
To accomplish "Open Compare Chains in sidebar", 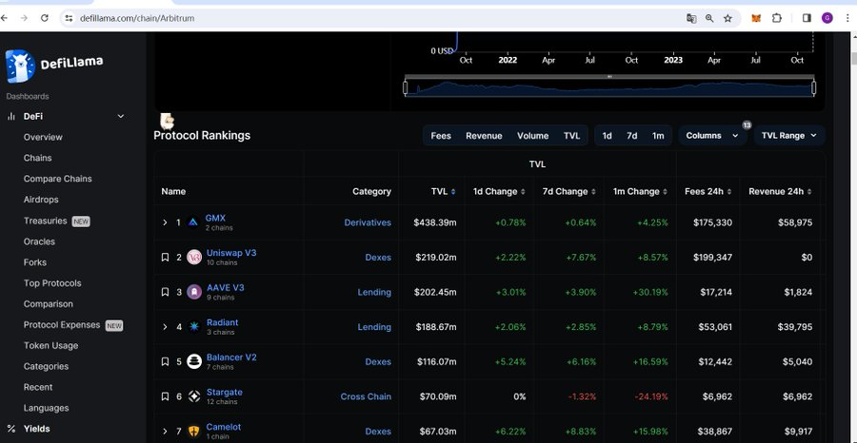I will (x=57, y=179).
